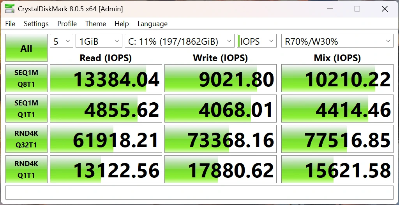Open the Theme menu
399x205 pixels.
96,24
